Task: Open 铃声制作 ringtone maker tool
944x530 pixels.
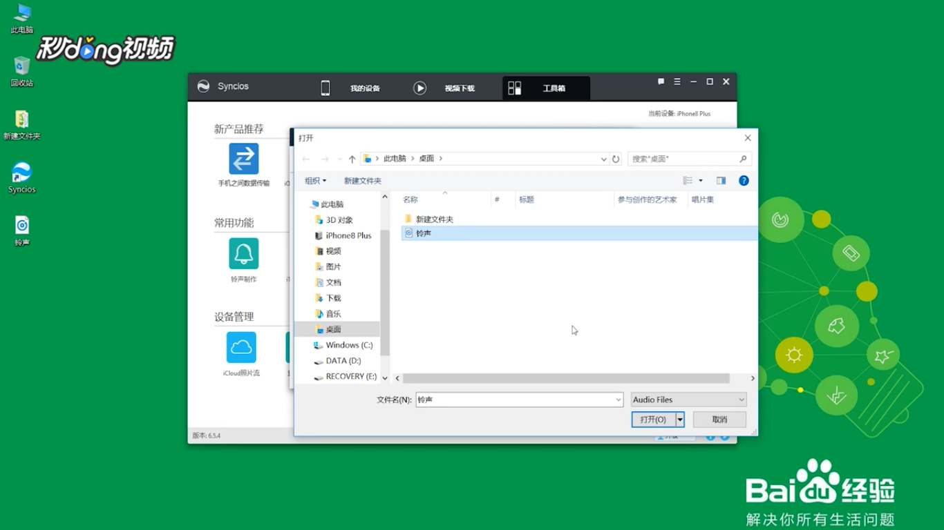Action: 244,260
